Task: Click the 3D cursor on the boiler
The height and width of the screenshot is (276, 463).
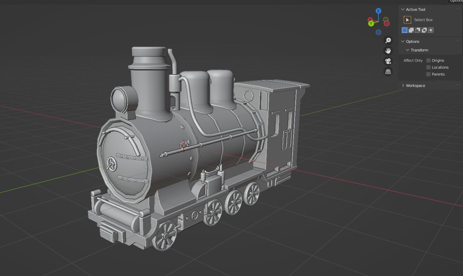Action: [184, 145]
